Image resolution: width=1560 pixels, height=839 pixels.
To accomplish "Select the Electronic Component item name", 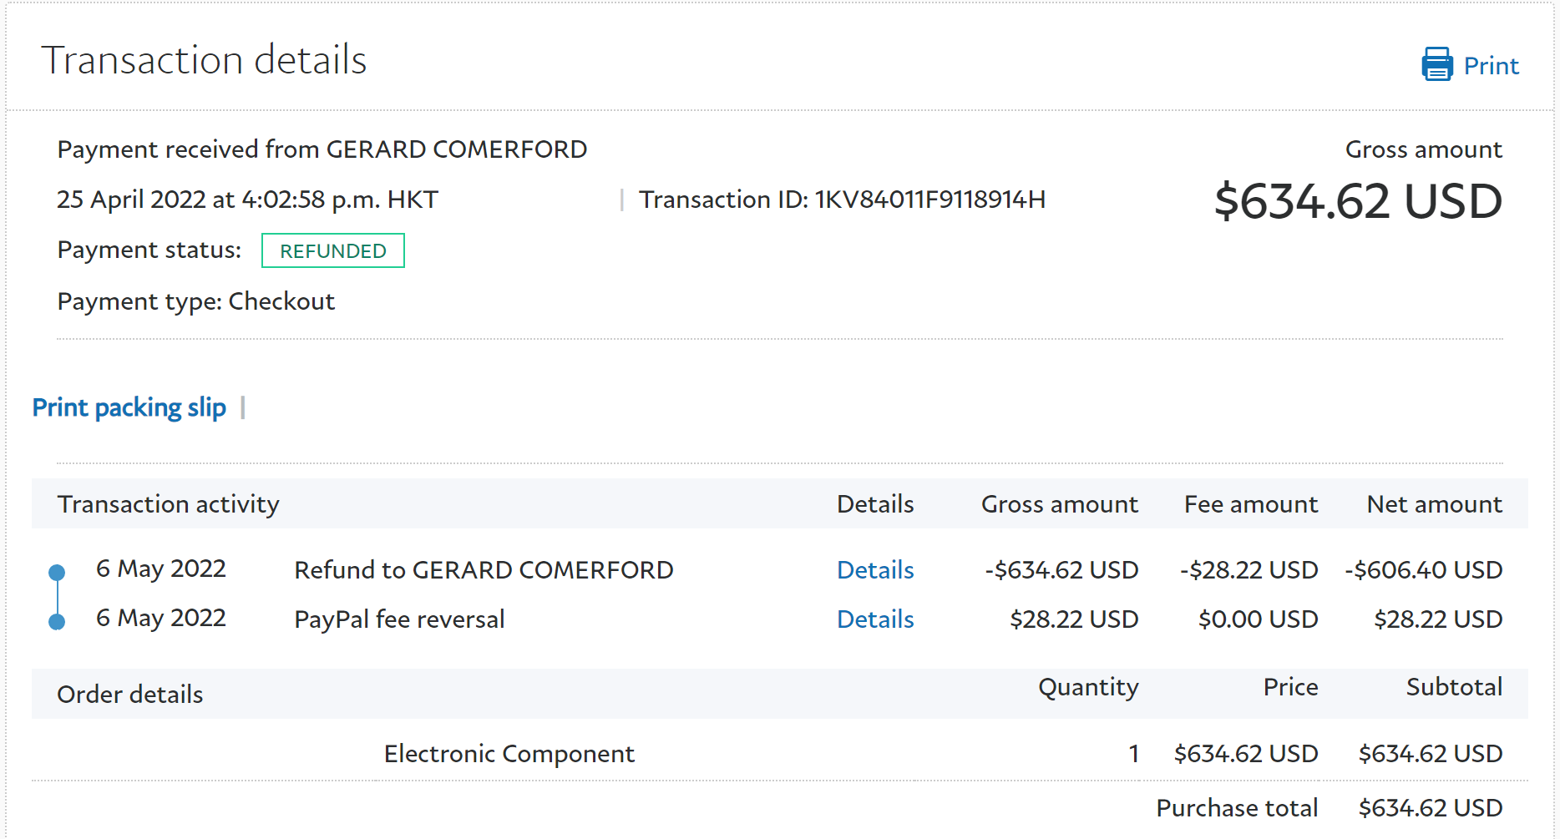I will tap(509, 754).
